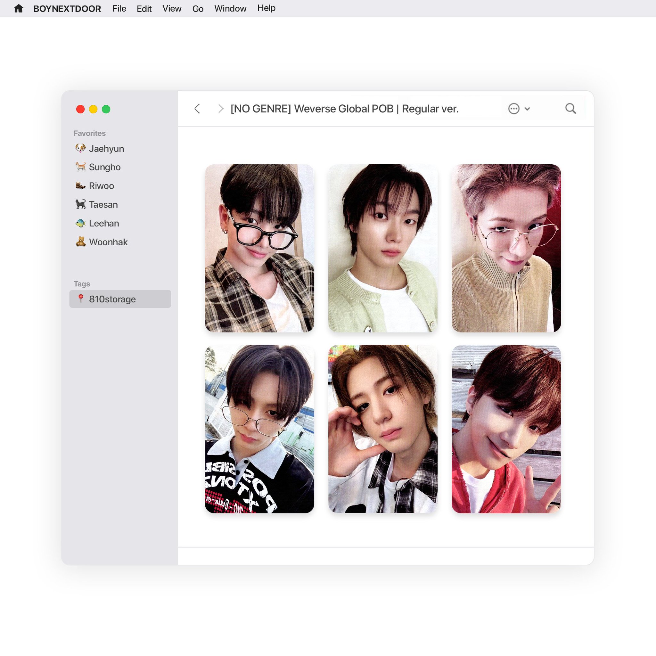Click the red pin icon beside 810storage
Viewport: 656px width, 656px height.
(x=81, y=299)
